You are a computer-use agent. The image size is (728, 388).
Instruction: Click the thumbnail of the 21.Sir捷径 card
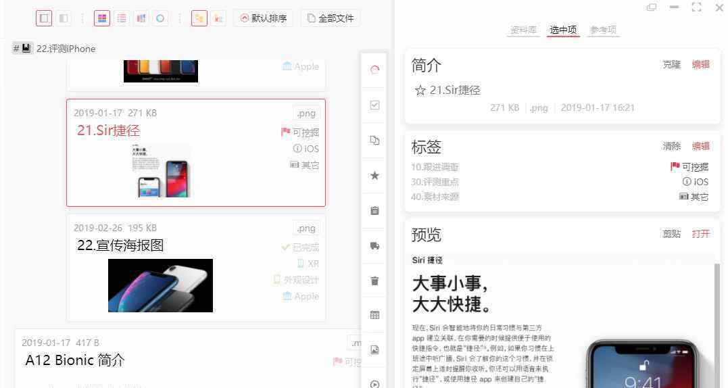click(x=161, y=171)
